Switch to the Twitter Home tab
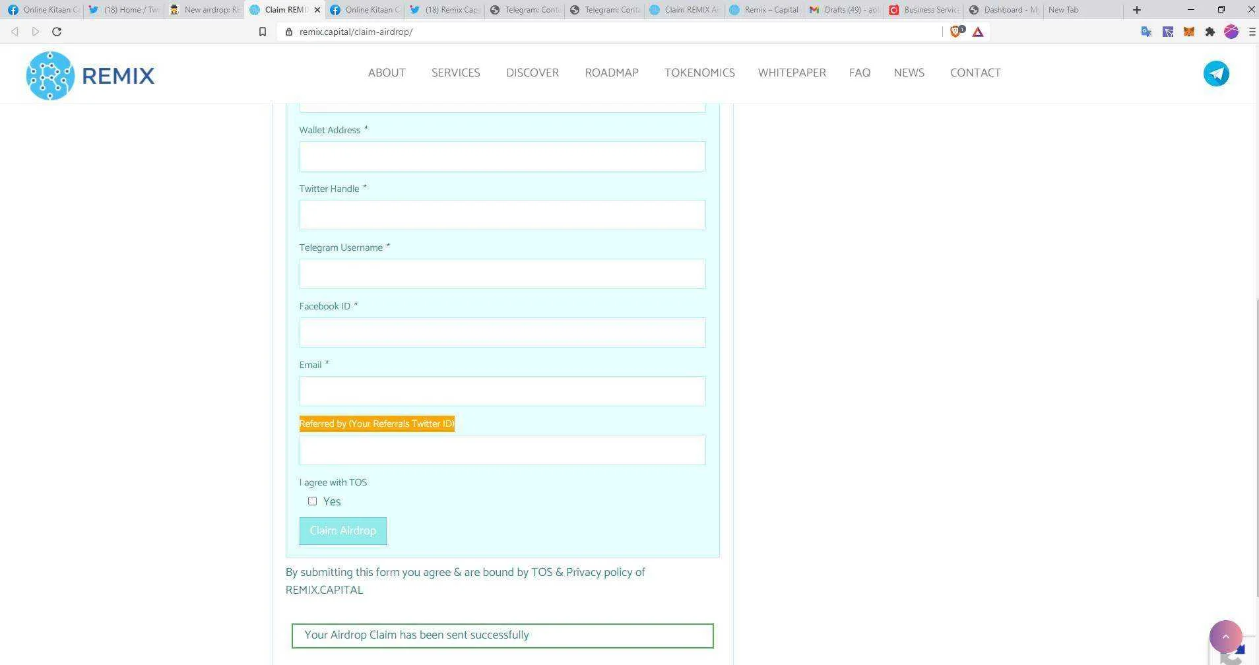The width and height of the screenshot is (1259, 665). (x=124, y=10)
